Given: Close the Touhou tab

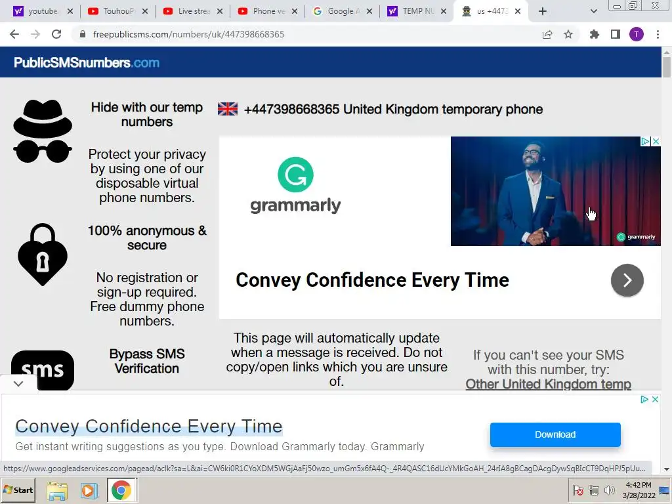Looking at the screenshot, I should click(145, 11).
